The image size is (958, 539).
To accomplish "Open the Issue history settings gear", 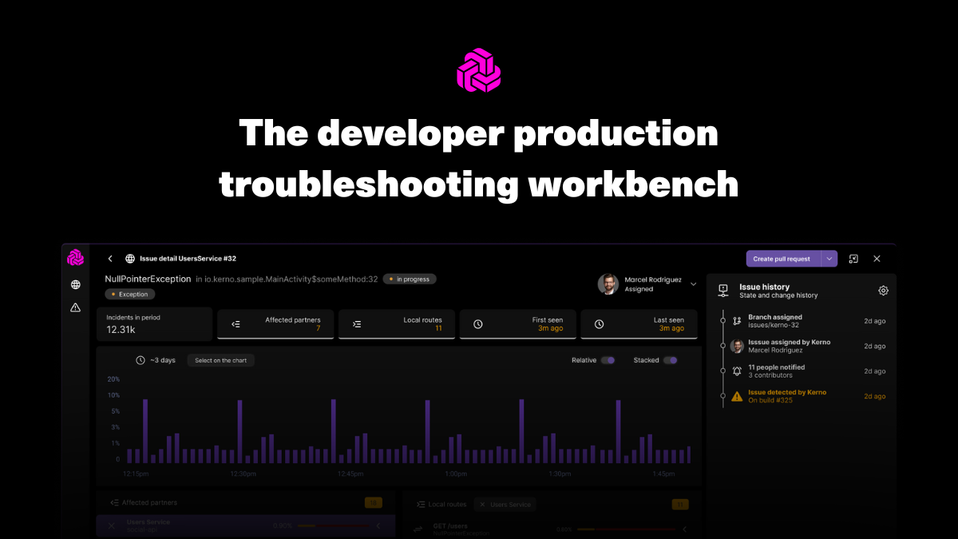I will coord(882,291).
